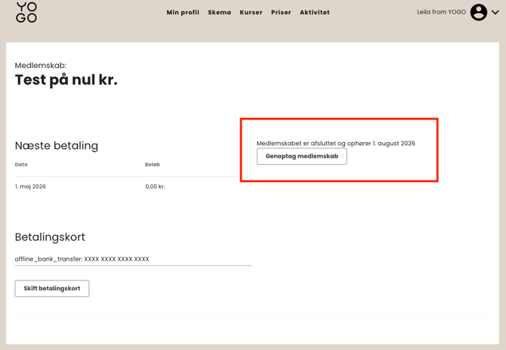Click the Test på nul kr. title

(x=66, y=80)
